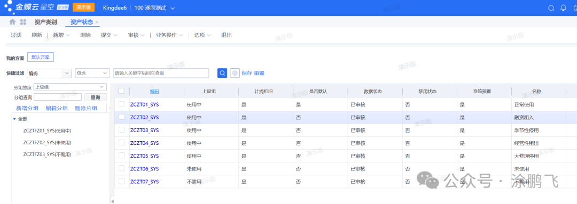Check the row ZCZT01_SYS checkbox
The height and width of the screenshot is (204, 577).
(121, 104)
